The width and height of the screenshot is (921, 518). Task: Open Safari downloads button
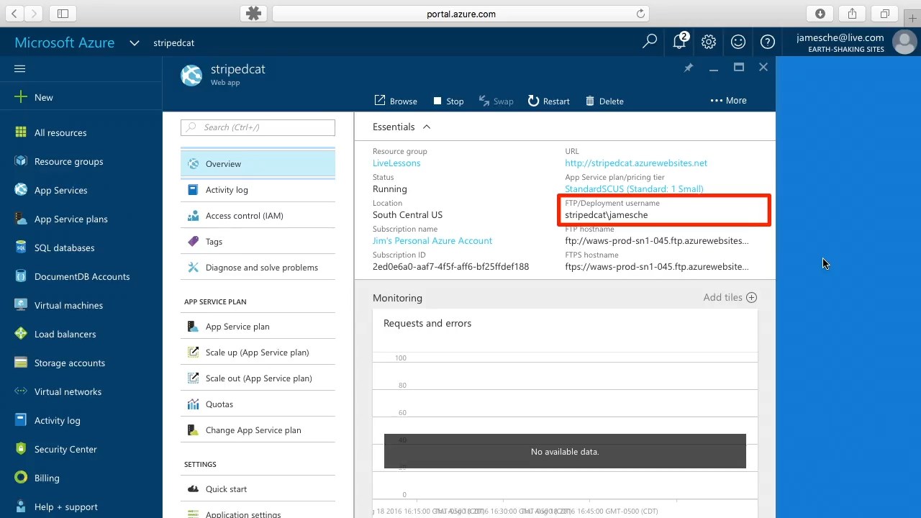click(820, 14)
